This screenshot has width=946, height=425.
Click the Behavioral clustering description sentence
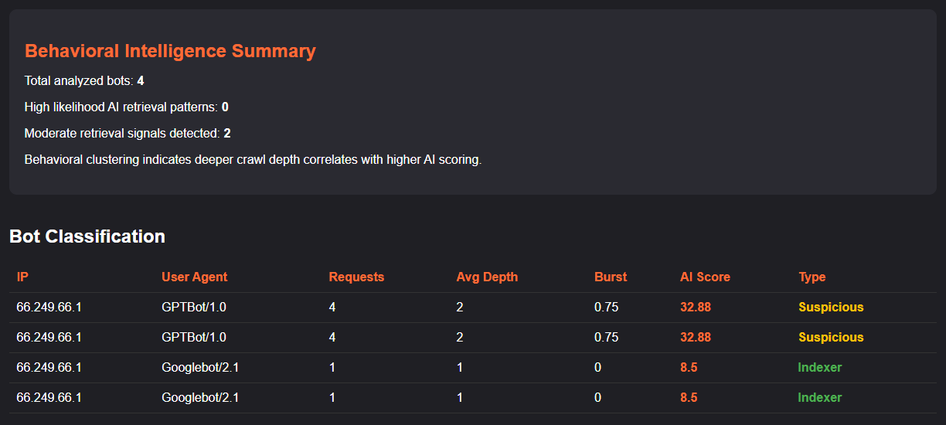click(x=253, y=159)
